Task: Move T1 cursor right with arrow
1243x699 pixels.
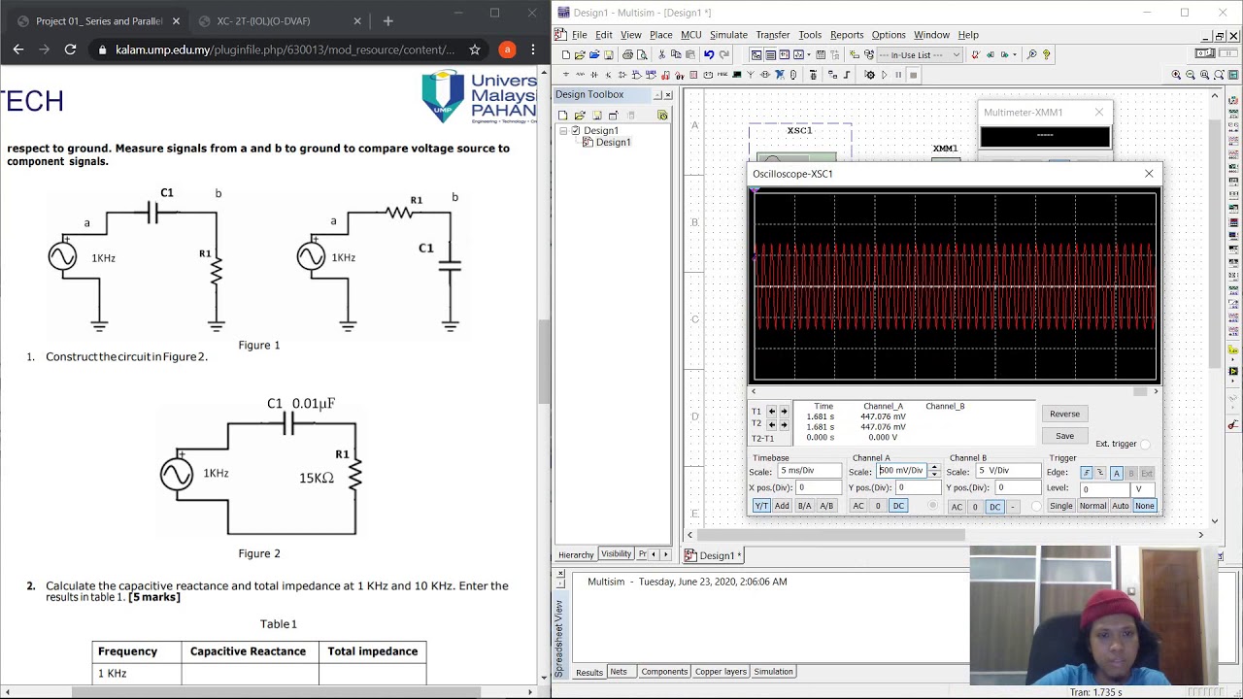Action: tap(785, 411)
